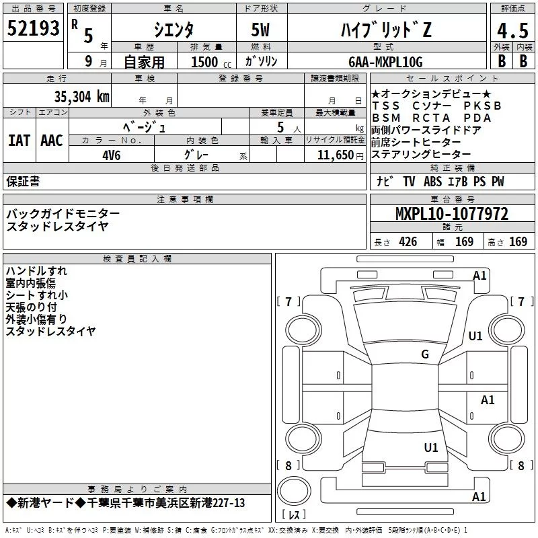Select シートすれ小 inspector note

click(x=37, y=295)
